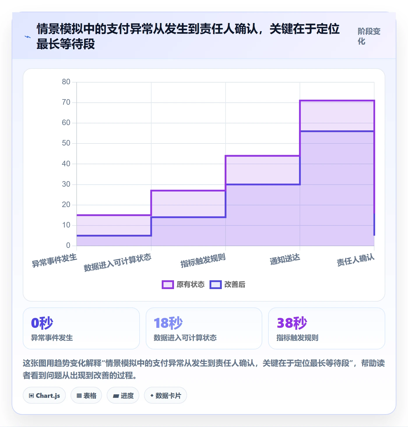Select the 数据卡片 tag chip

(166, 395)
